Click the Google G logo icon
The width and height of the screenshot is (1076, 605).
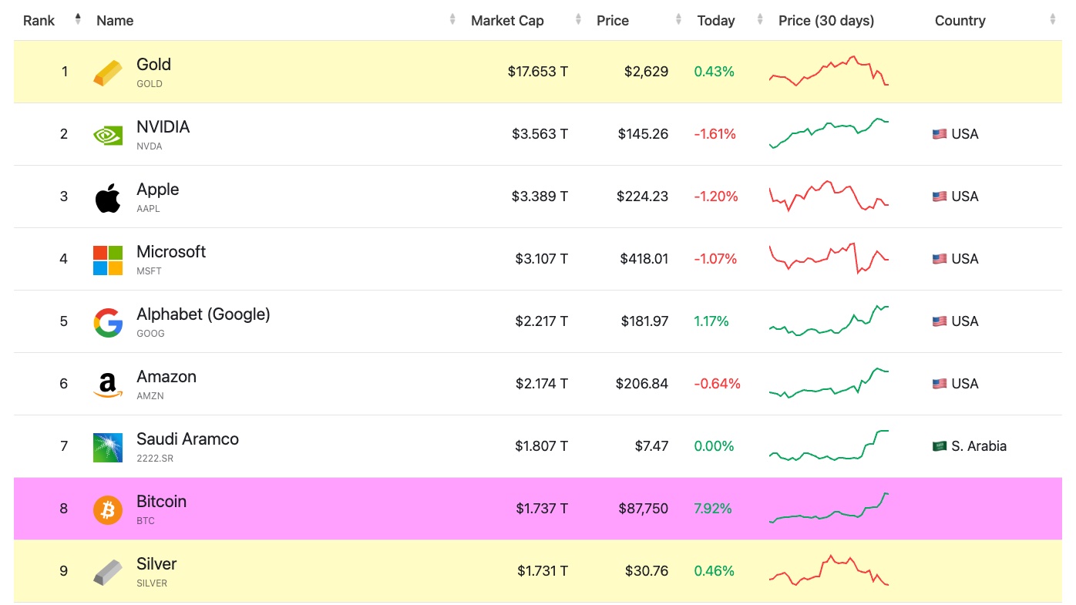pyautogui.click(x=108, y=322)
